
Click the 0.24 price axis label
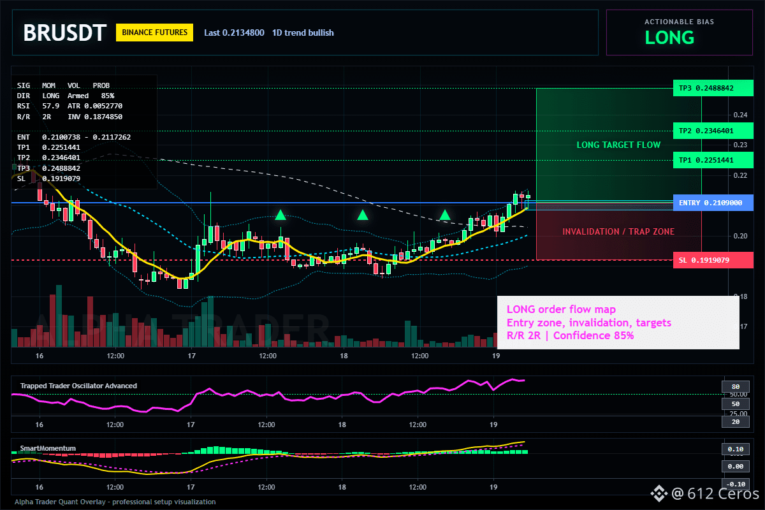[739, 115]
